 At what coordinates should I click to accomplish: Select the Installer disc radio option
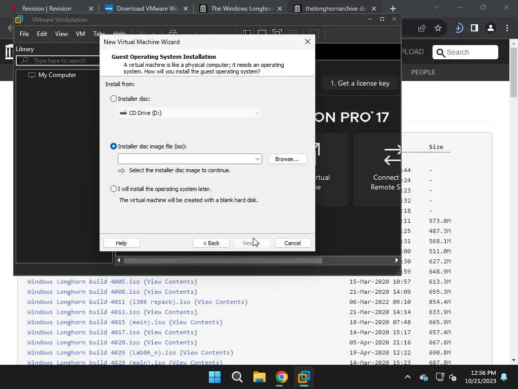point(113,99)
